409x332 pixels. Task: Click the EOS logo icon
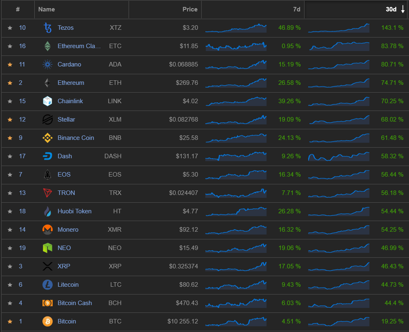pos(47,175)
